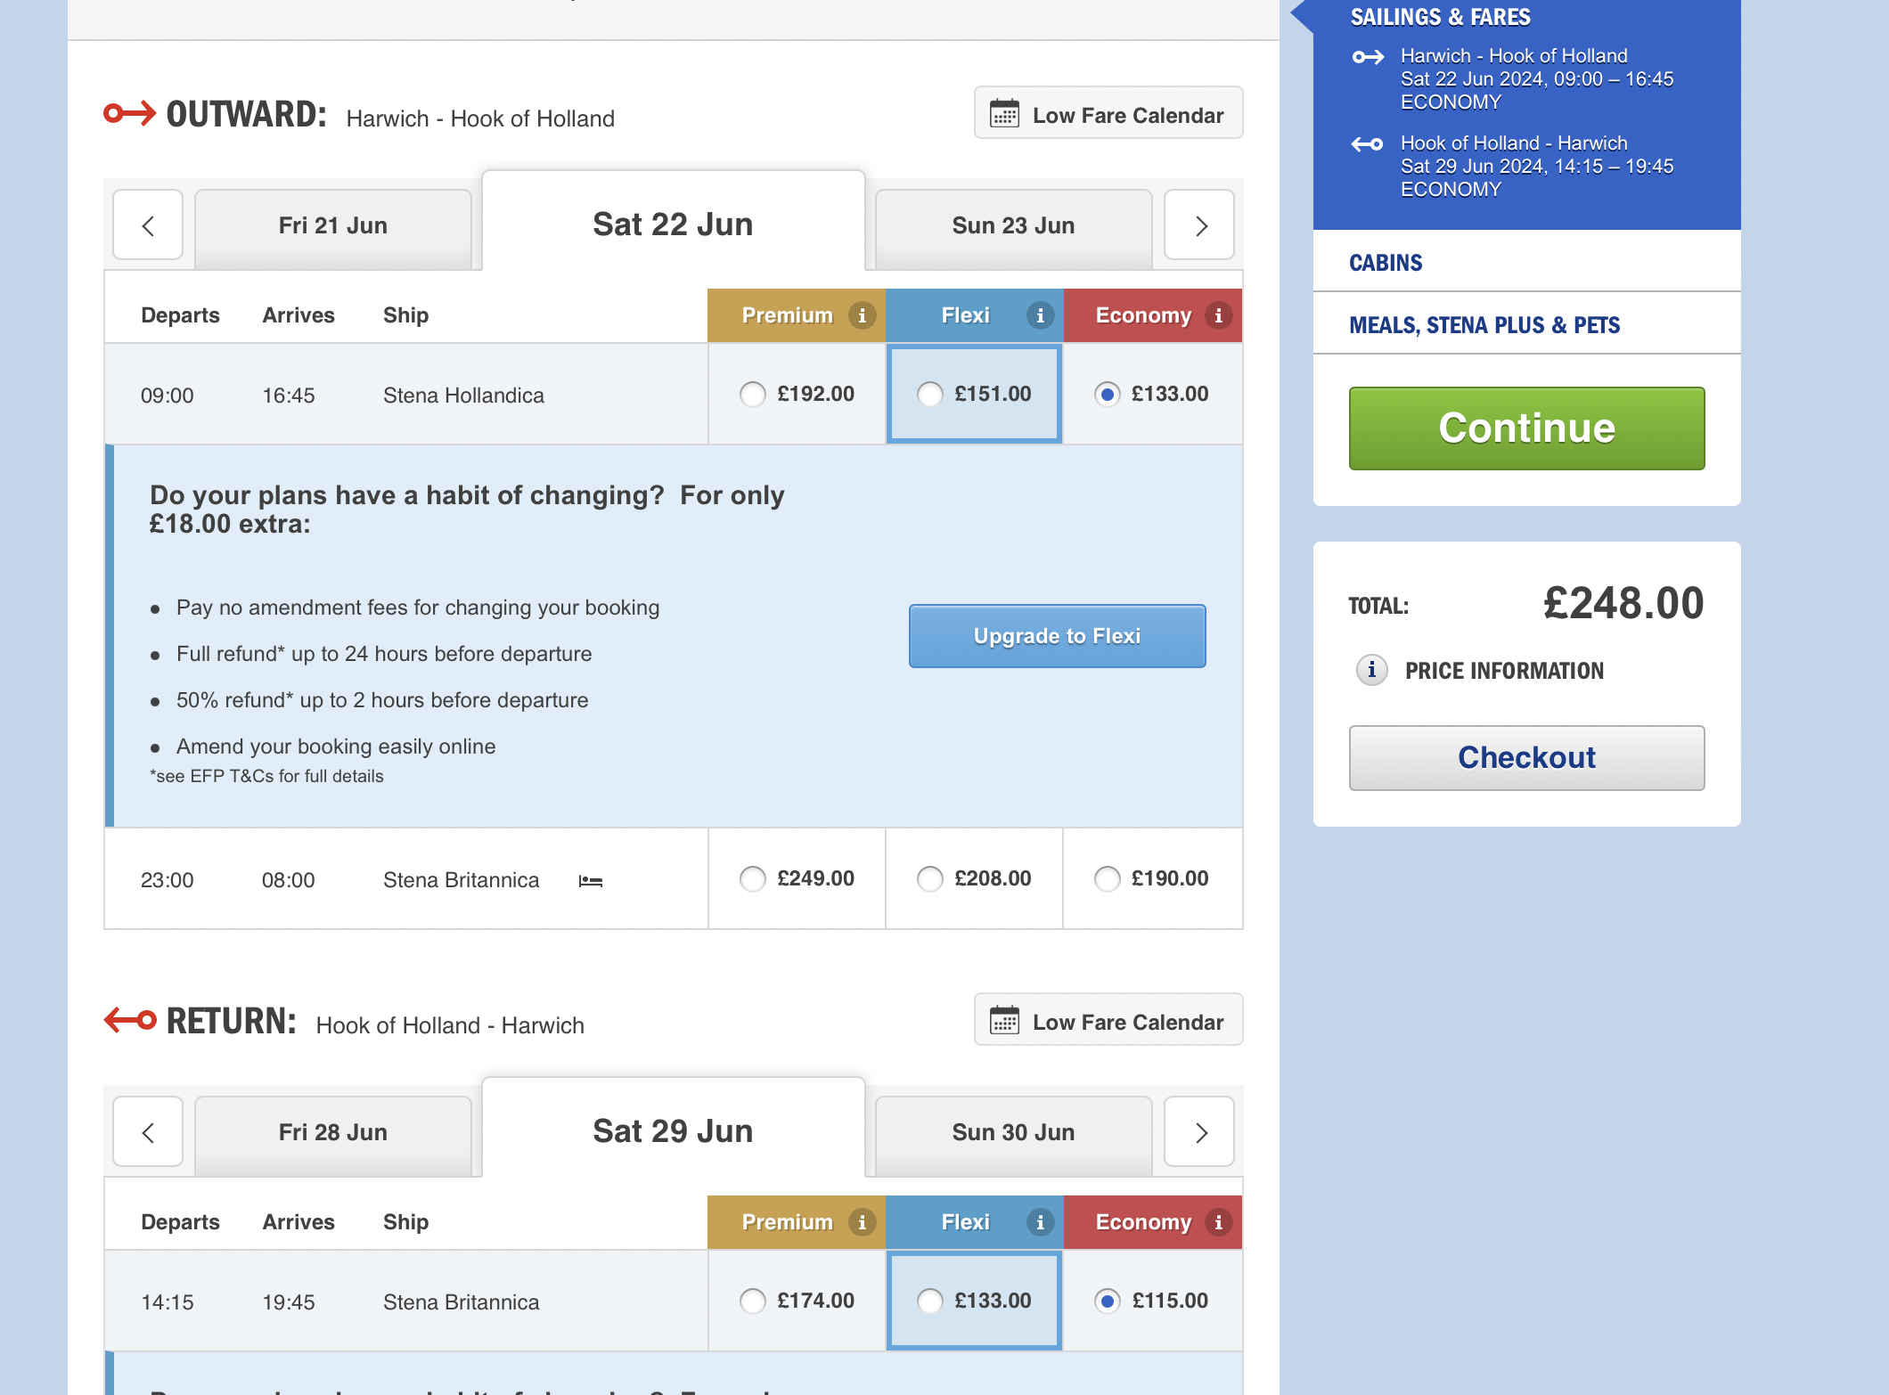This screenshot has width=1889, height=1395.
Task: Click the Price Information info icon
Action: point(1371,670)
